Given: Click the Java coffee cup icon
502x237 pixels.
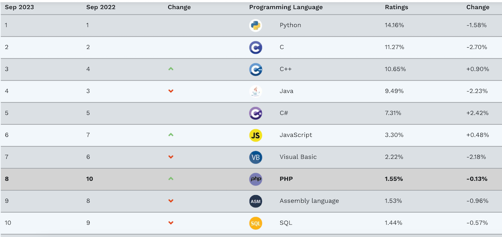Looking at the screenshot, I should (x=255, y=91).
